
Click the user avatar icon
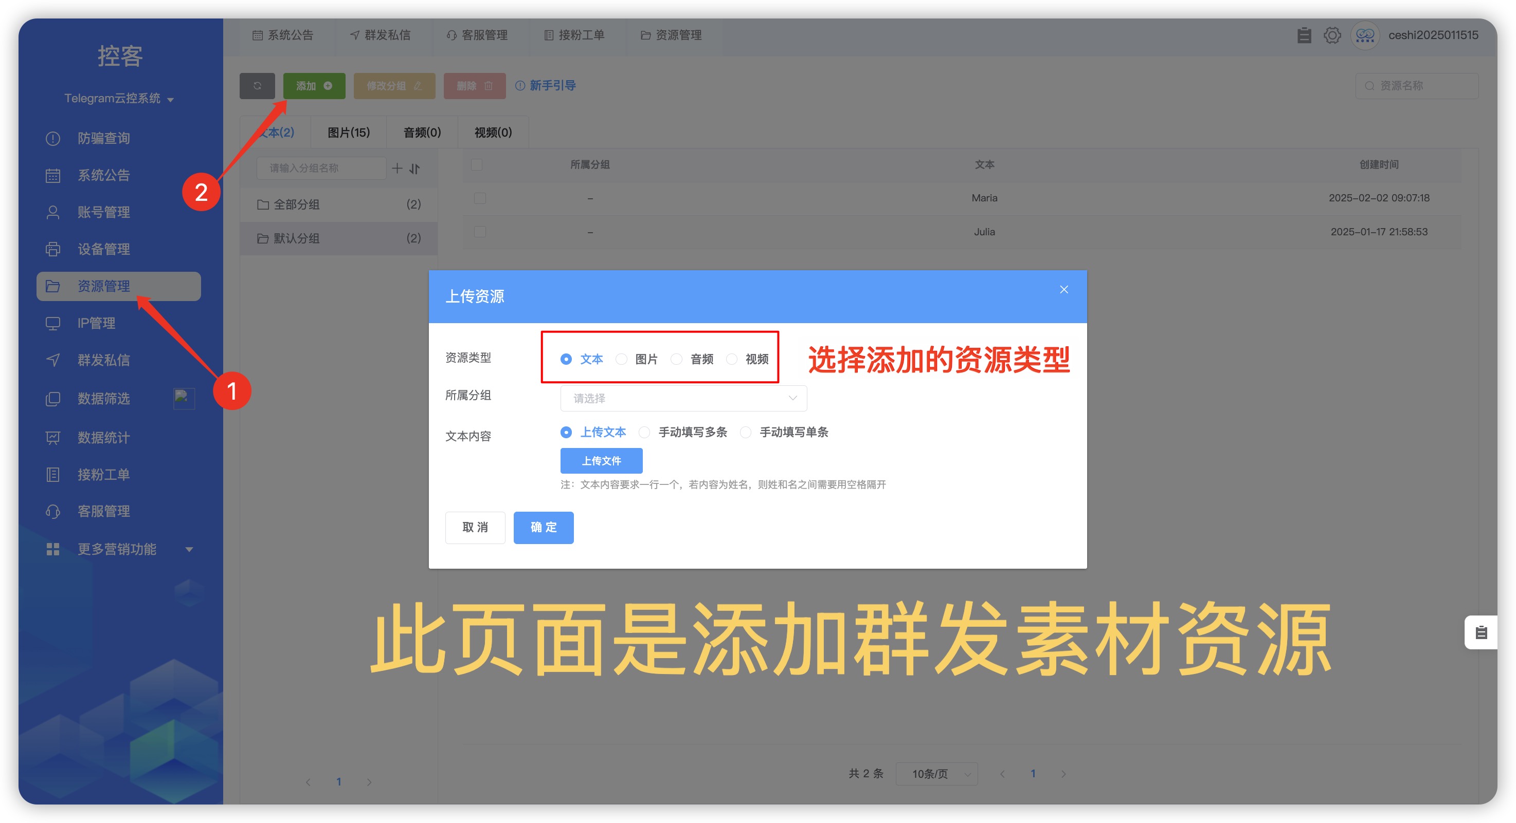click(x=1365, y=35)
